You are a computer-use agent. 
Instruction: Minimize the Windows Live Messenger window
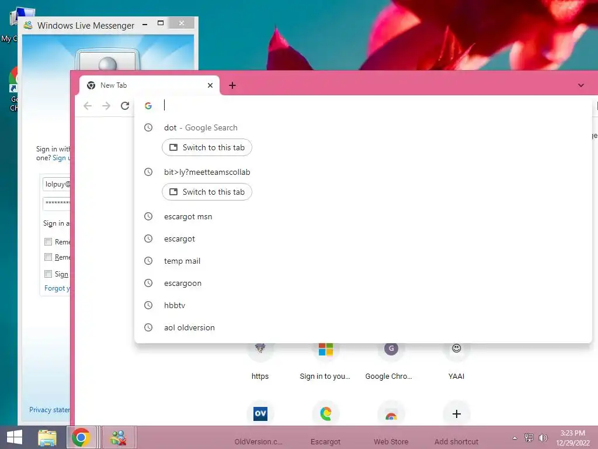tap(145, 24)
